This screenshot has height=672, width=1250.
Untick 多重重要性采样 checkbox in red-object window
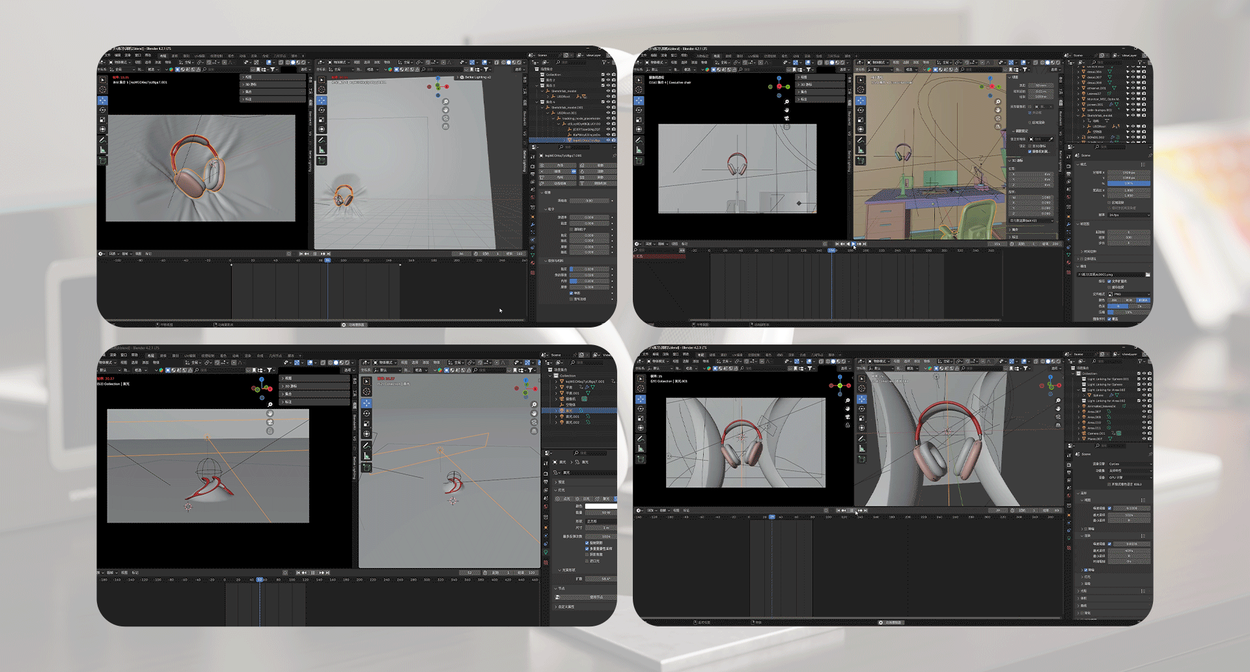[x=587, y=548]
